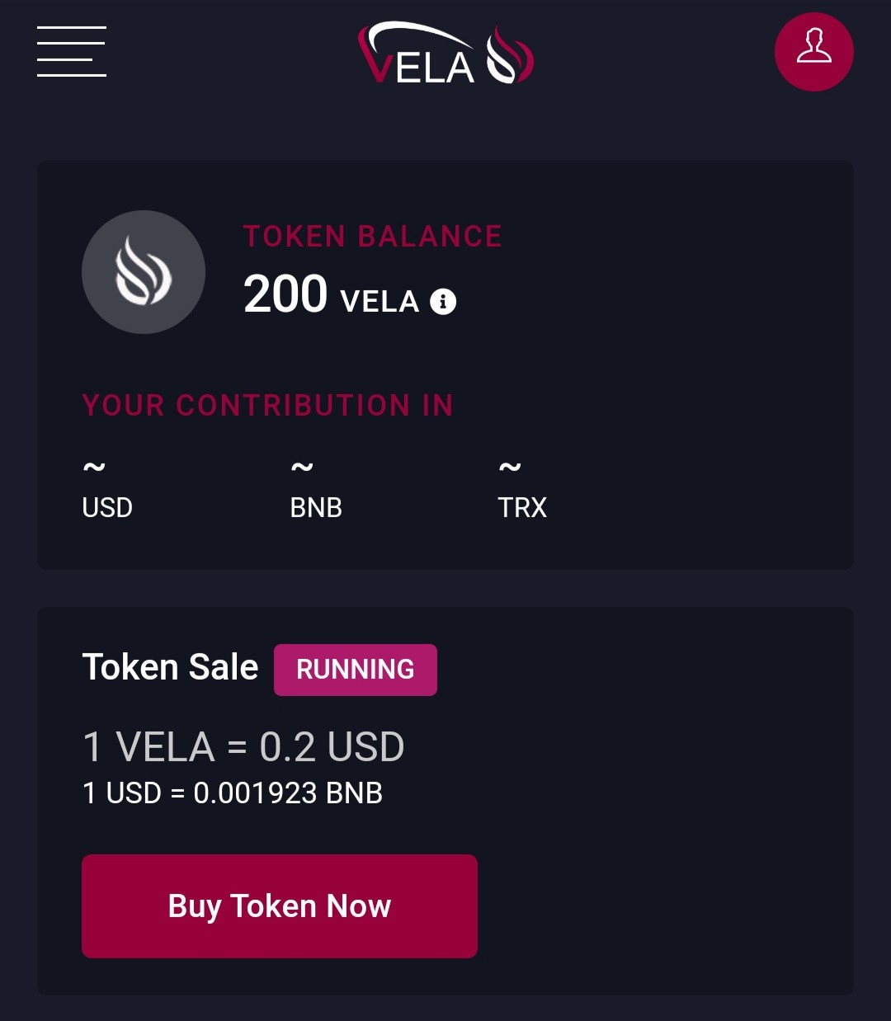Click the 1 USD to BNB rate
The height and width of the screenshot is (1021, 891).
233,793
